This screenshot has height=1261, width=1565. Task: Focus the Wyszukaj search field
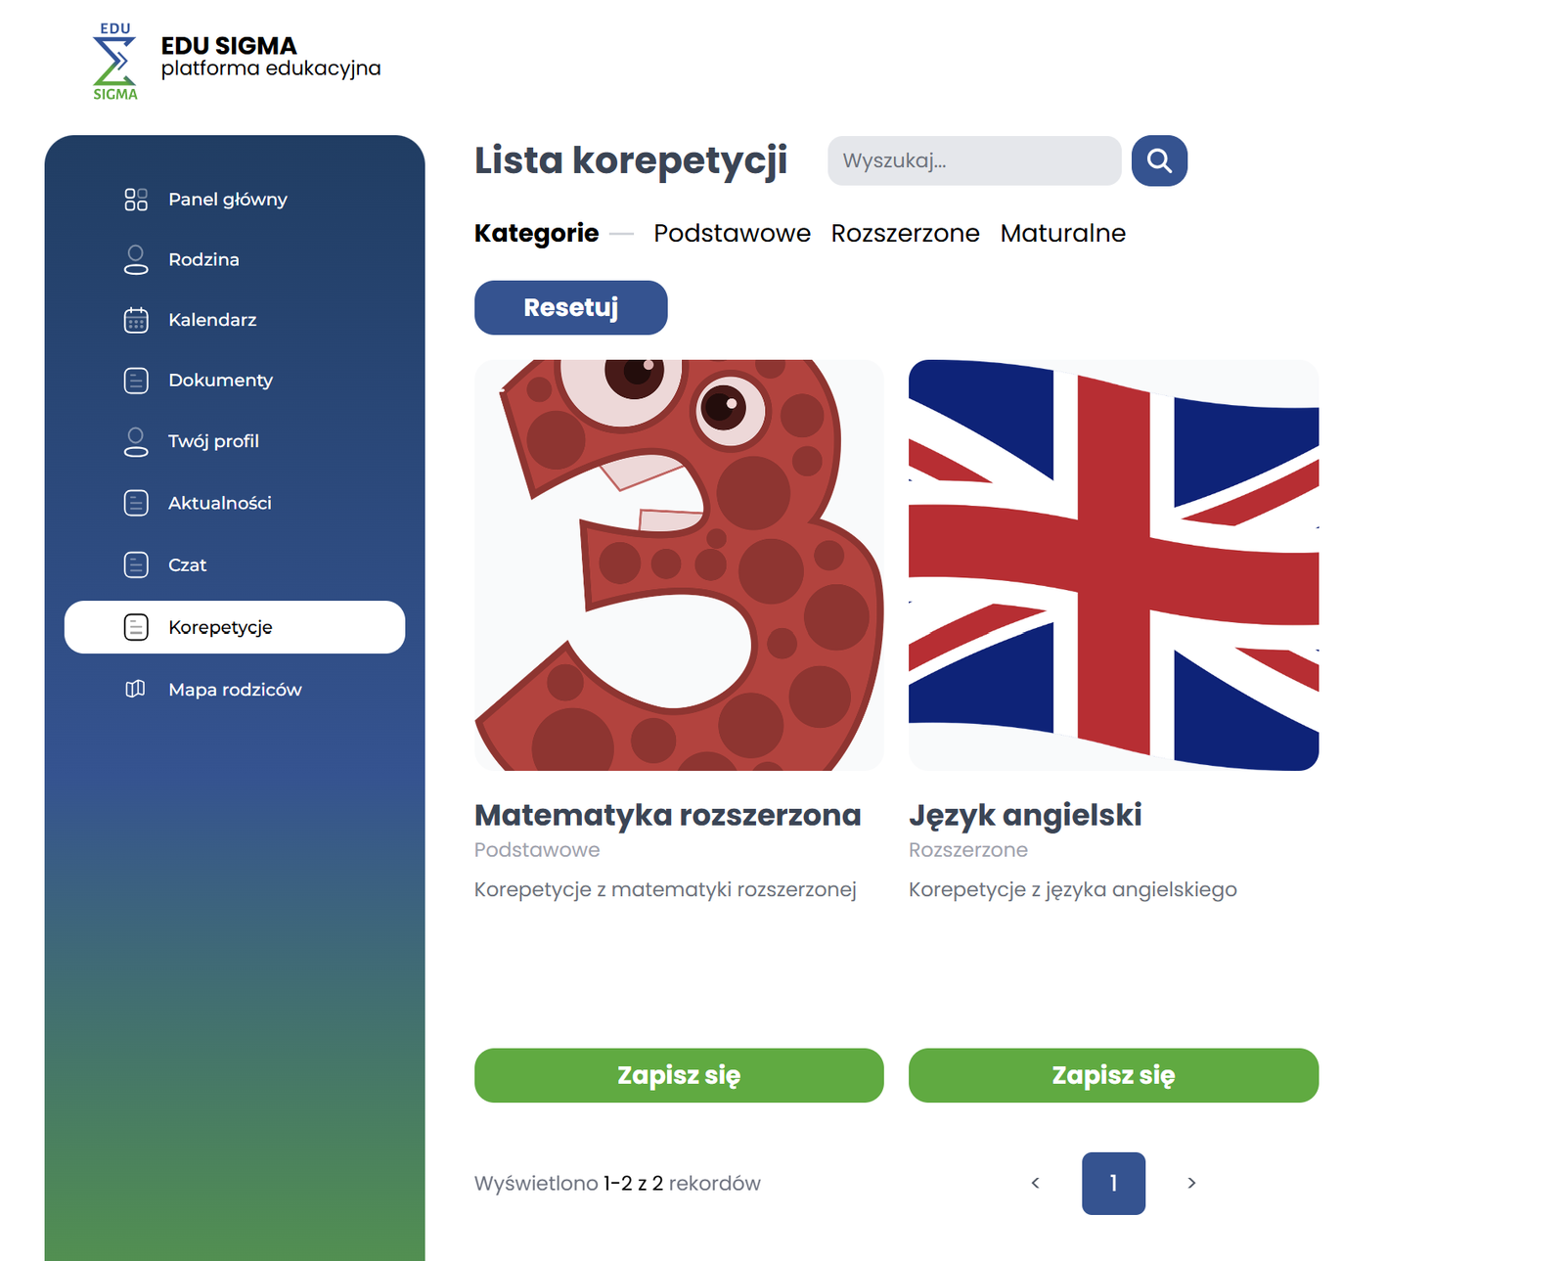[x=974, y=160]
